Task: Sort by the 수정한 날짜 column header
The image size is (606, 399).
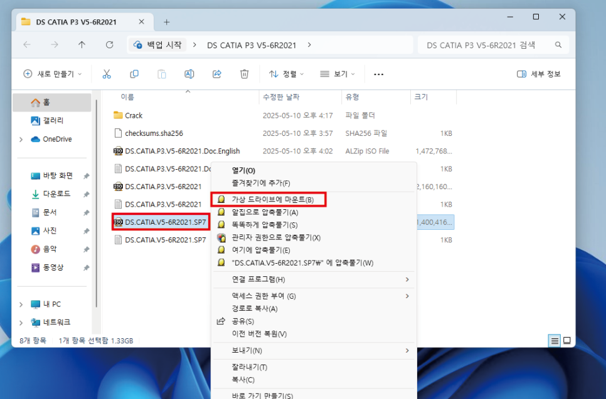Action: tap(281, 97)
